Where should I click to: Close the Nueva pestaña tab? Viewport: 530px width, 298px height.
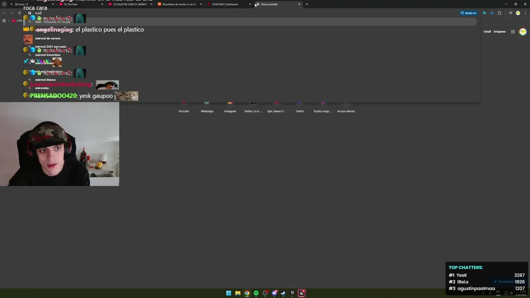299,4
